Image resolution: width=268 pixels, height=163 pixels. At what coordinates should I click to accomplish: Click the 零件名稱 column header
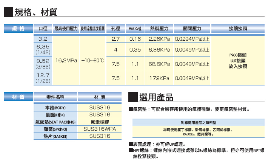tap(55, 97)
